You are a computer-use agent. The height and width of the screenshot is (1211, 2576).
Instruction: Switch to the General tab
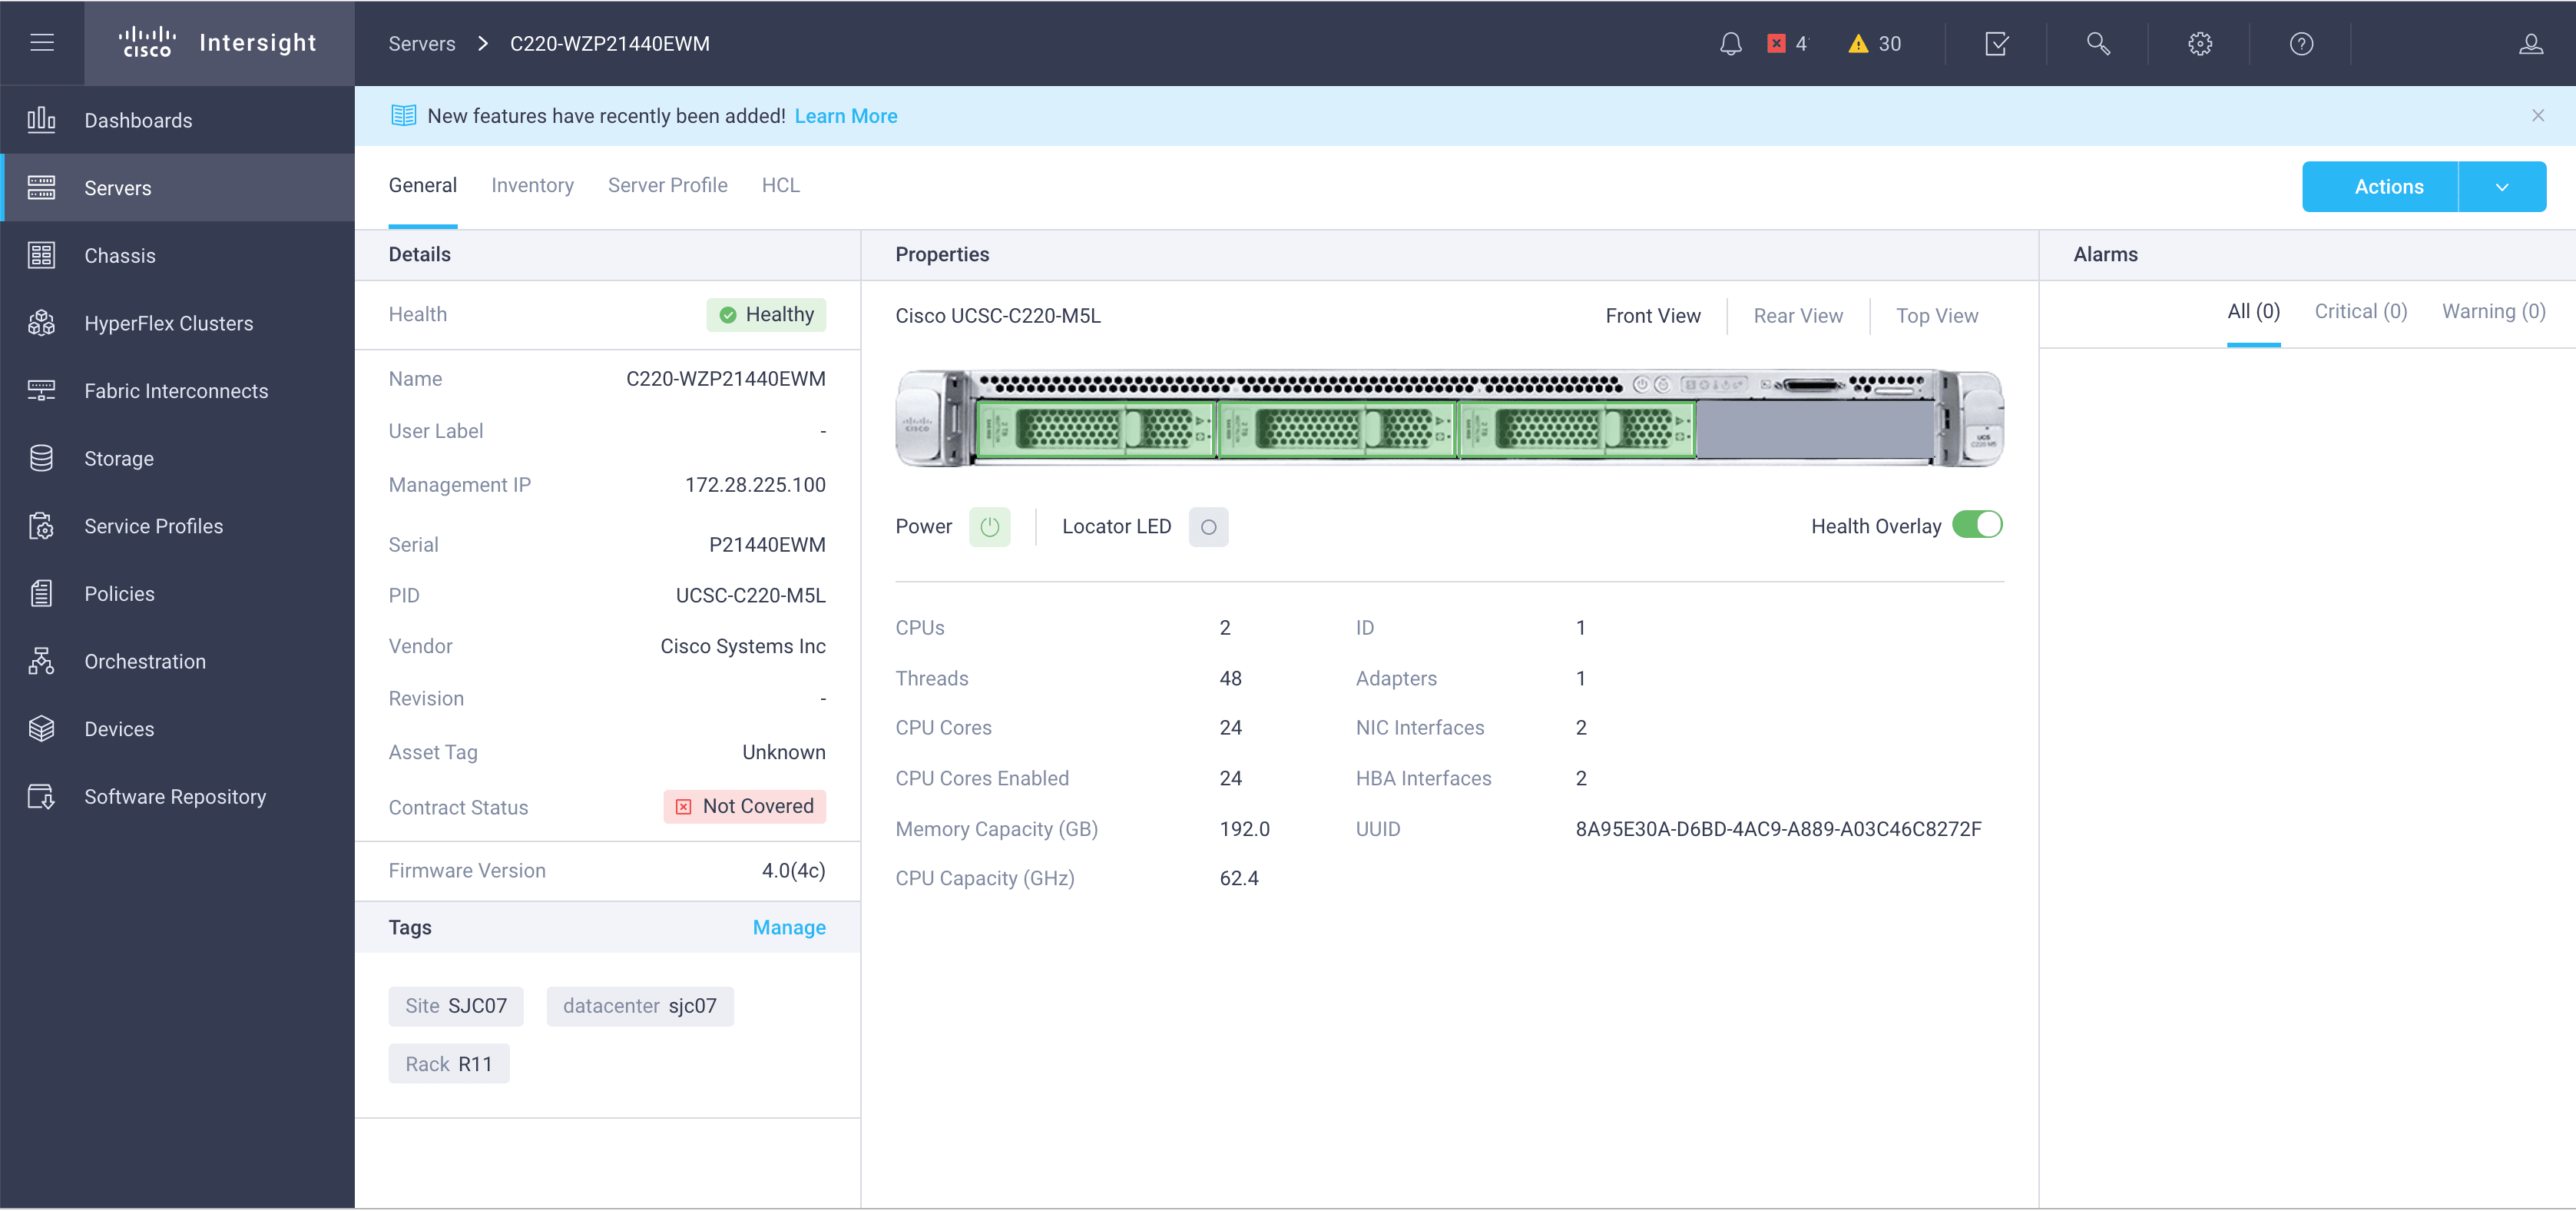(x=422, y=185)
